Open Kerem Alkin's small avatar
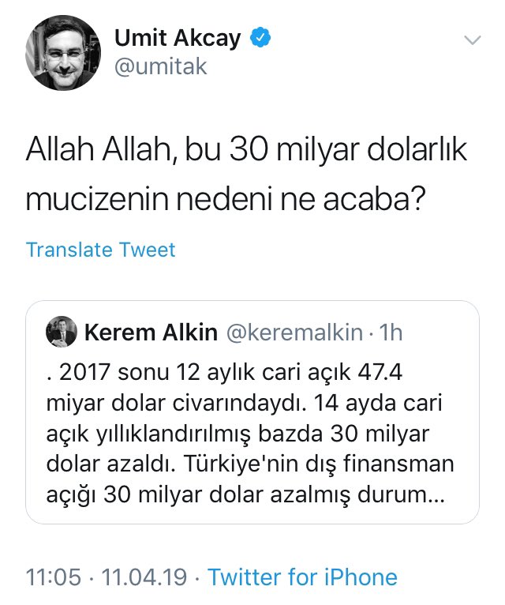This screenshot has height=605, width=505. tap(62, 332)
